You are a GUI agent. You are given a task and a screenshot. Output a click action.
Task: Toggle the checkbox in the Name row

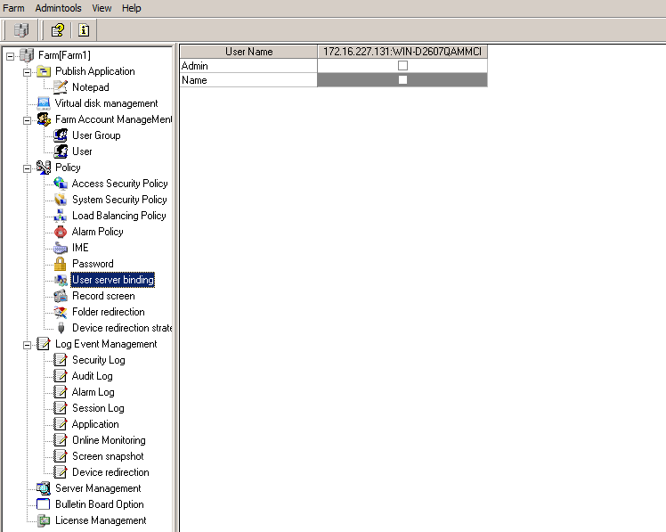pyautogui.click(x=402, y=80)
